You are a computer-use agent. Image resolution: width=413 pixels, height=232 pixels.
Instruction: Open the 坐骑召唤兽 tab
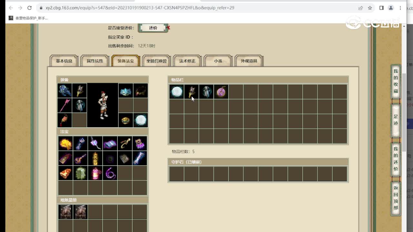156,61
